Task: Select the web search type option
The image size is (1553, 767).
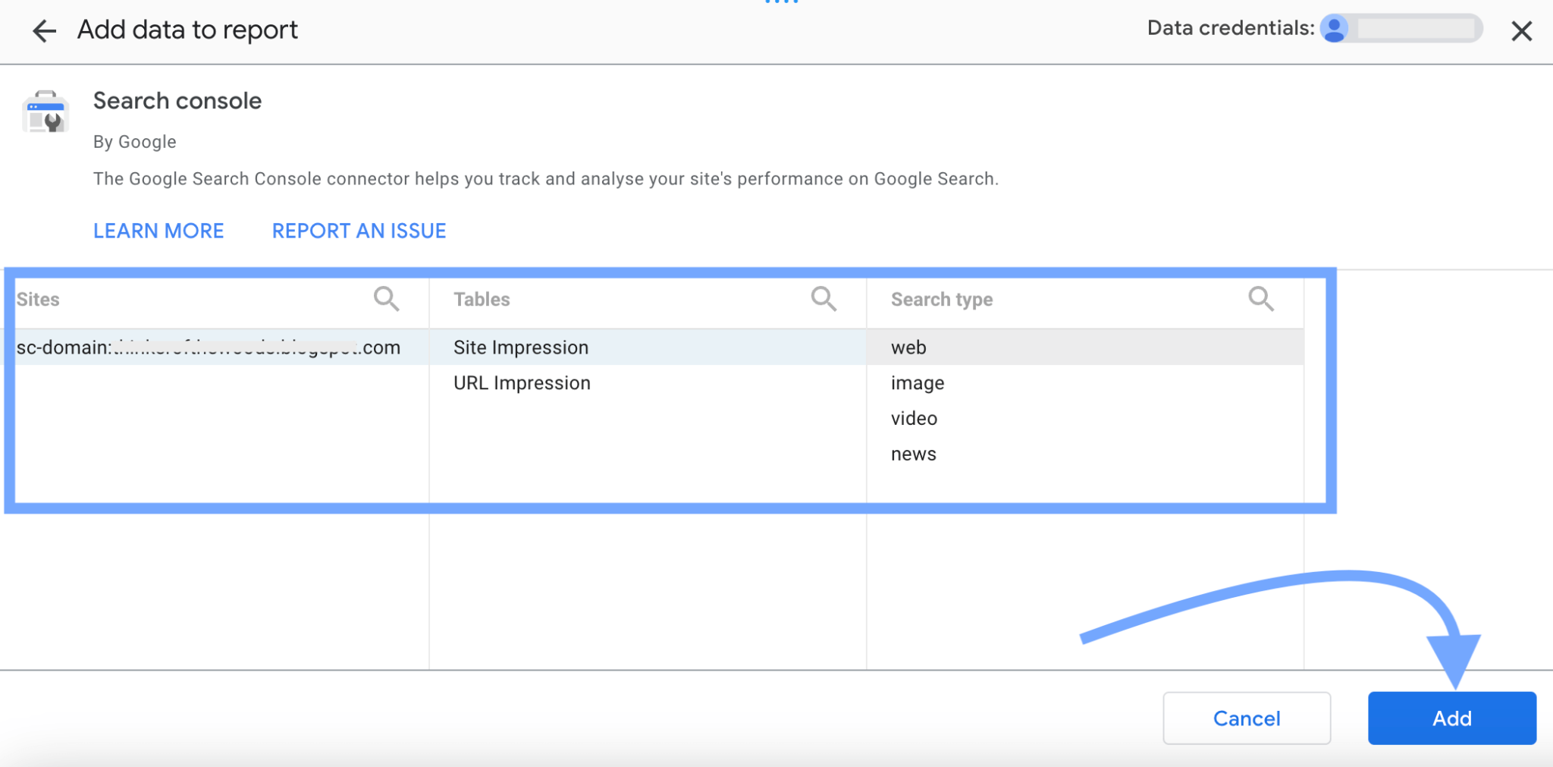Action: click(908, 347)
